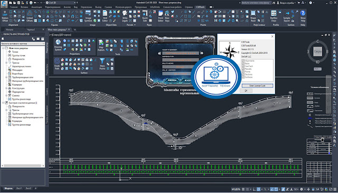Switch to the Чертеж1 drawing tab
This screenshot has width=338, height=193.
point(31,30)
